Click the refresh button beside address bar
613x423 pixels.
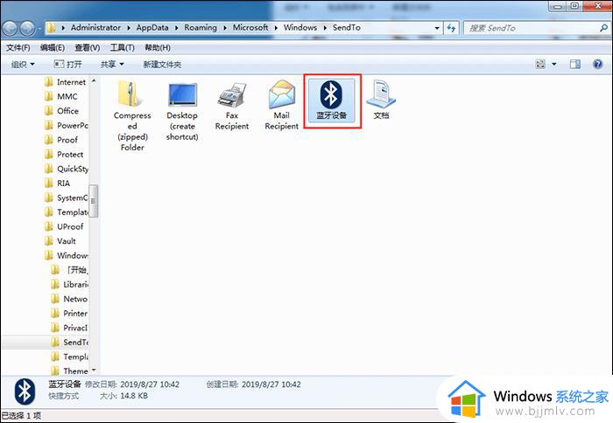[x=451, y=28]
